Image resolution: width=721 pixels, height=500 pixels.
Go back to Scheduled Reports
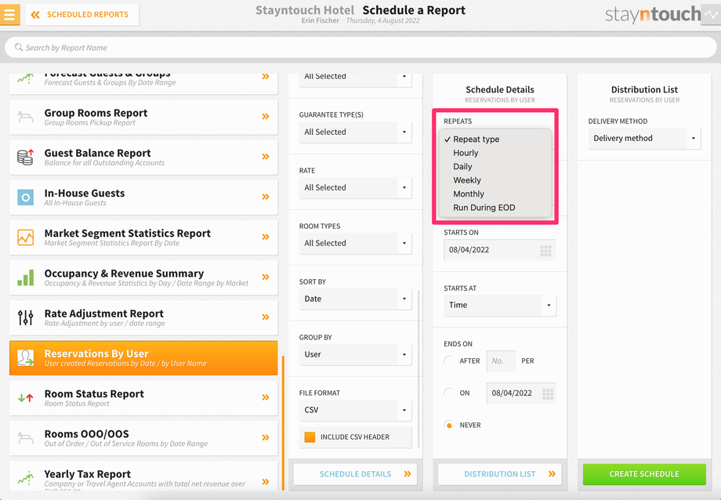click(82, 15)
